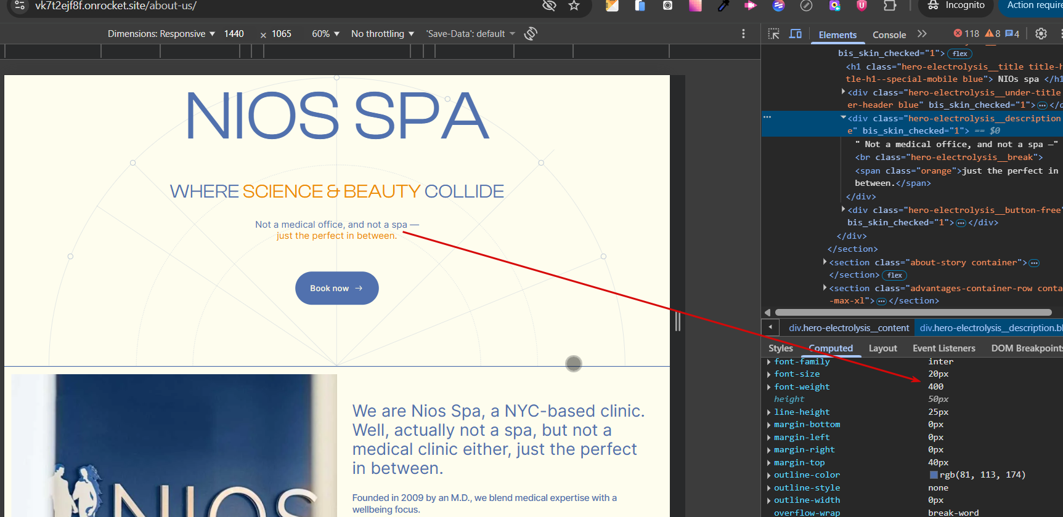Select div.hero-electrolysis__description breadcrumb
This screenshot has height=517, width=1063.
coord(989,328)
